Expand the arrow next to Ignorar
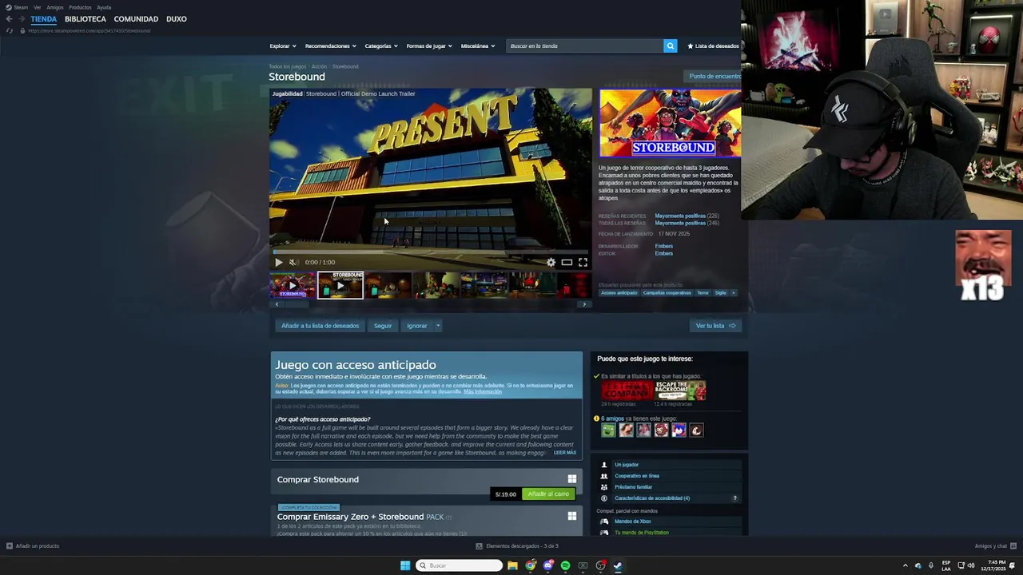This screenshot has height=575, width=1023. pyautogui.click(x=438, y=326)
